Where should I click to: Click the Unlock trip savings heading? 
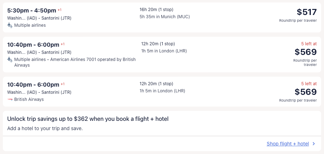tap(88, 119)
